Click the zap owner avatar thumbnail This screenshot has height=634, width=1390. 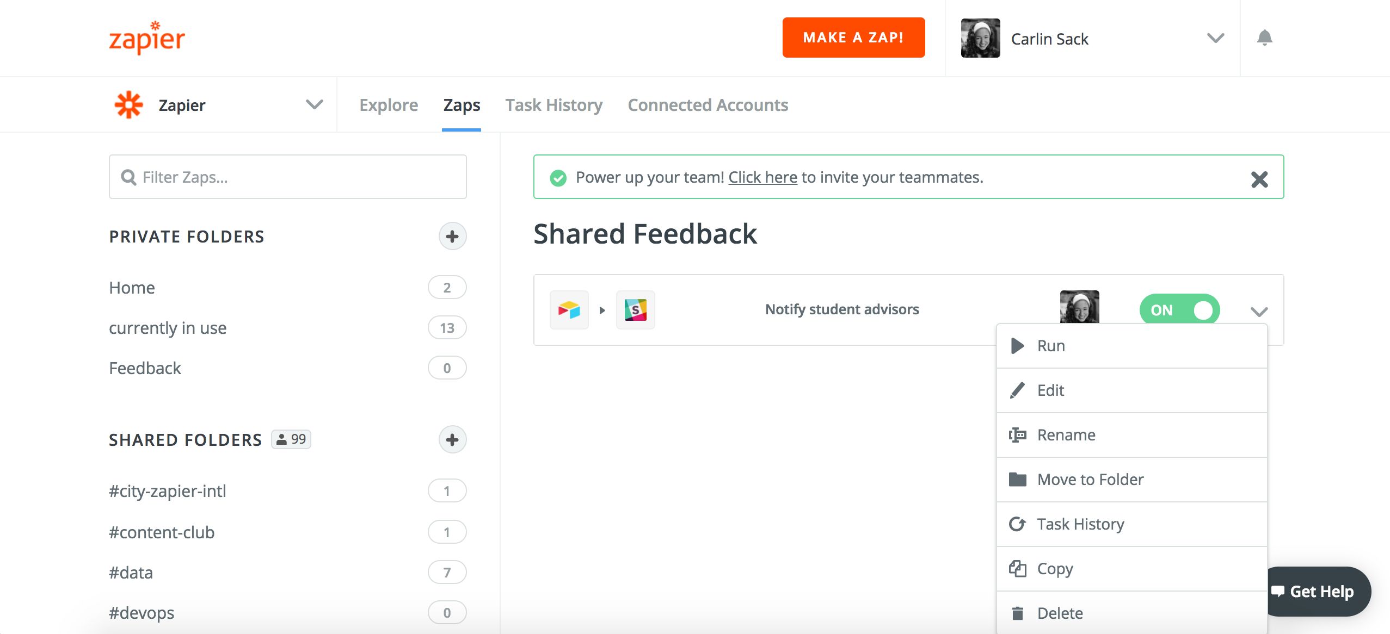[x=1079, y=307]
